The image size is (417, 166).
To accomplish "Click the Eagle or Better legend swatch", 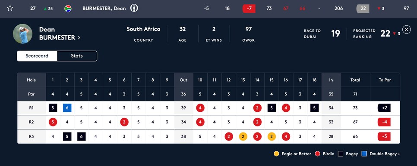I will tap(276, 154).
